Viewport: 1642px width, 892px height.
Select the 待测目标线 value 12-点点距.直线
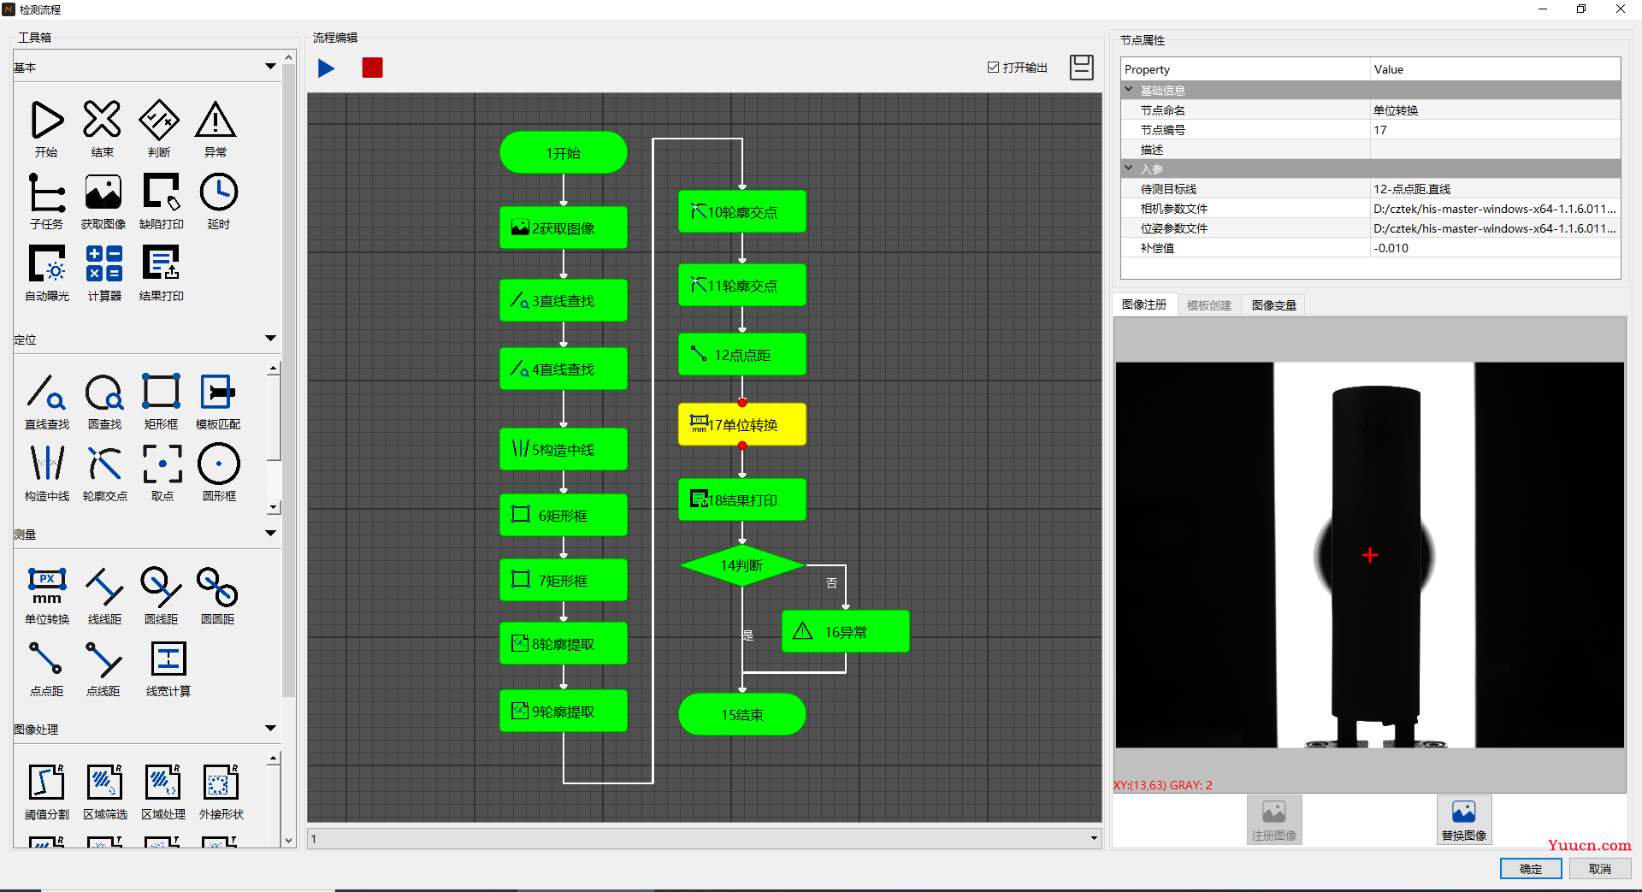click(1495, 189)
